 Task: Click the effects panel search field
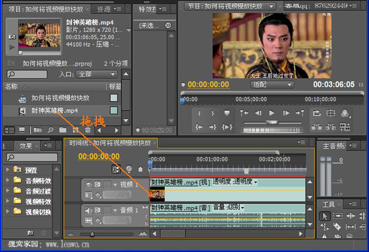[32, 157]
